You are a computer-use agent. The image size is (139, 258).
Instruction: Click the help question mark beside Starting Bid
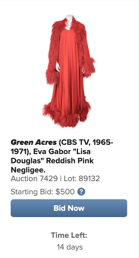(x=81, y=192)
